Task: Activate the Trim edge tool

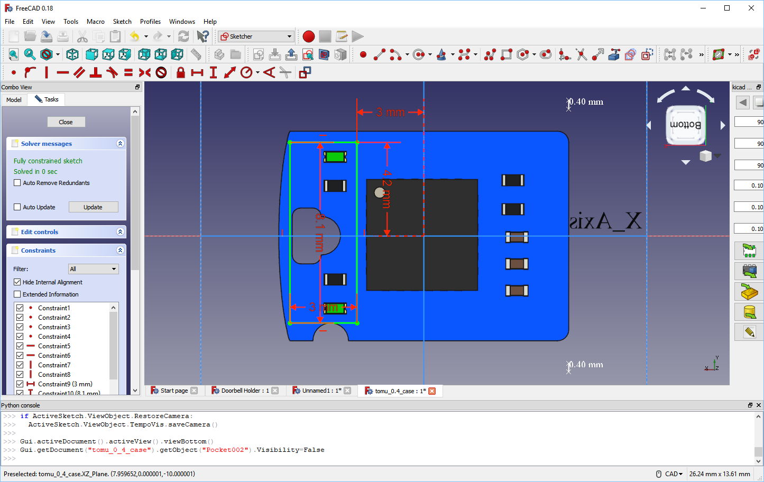Action: point(580,54)
